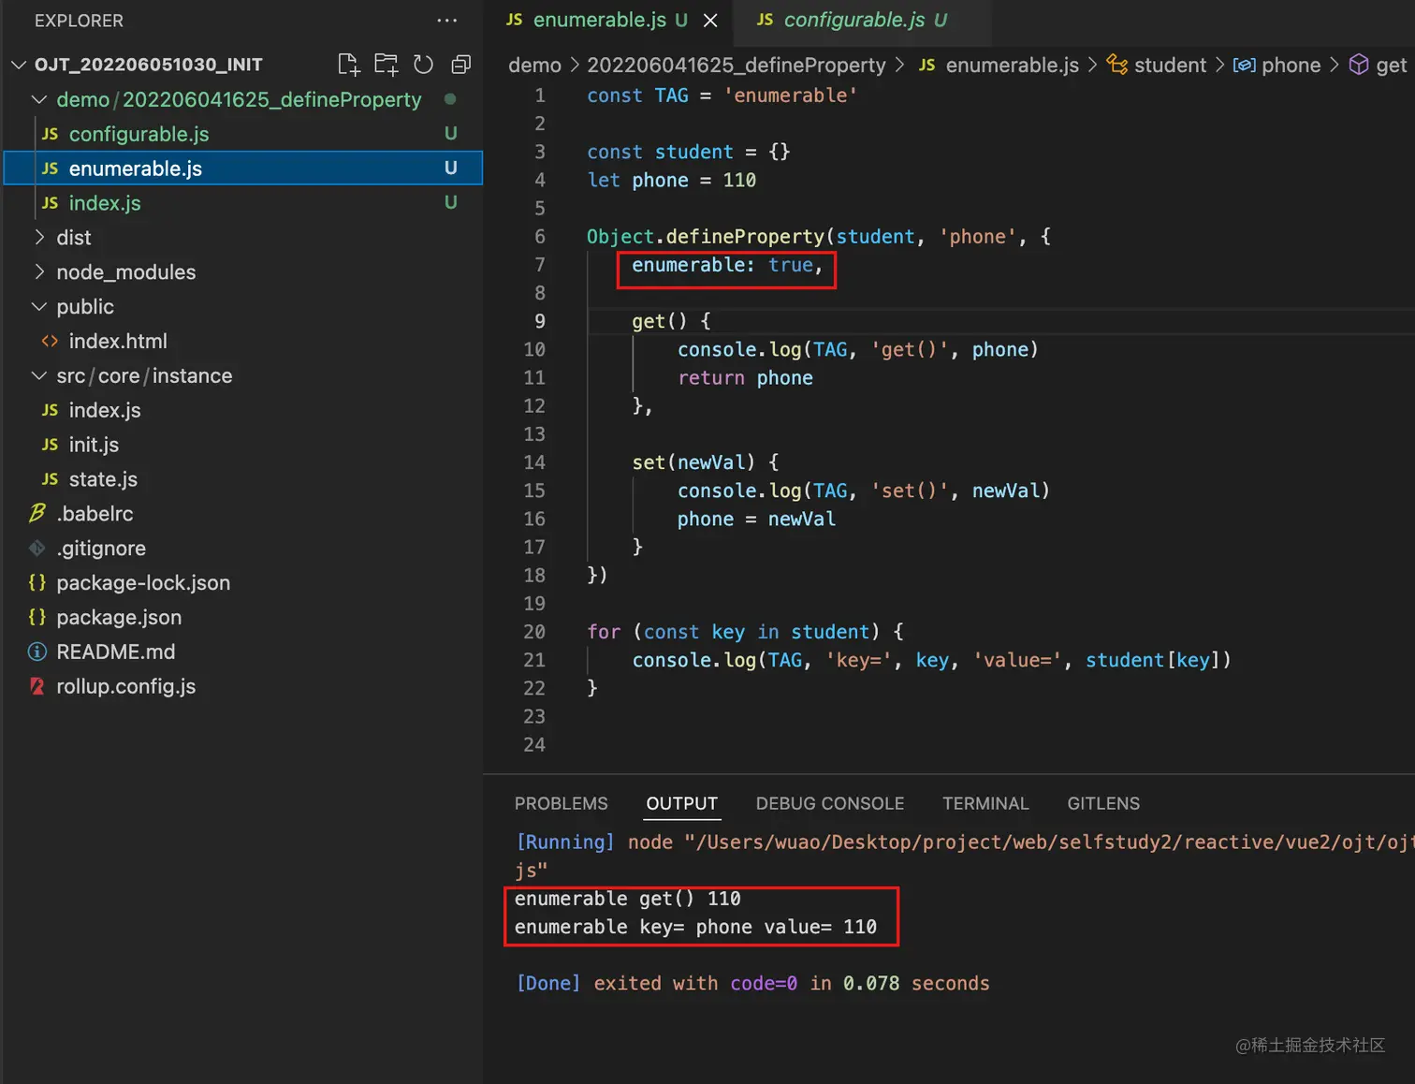The width and height of the screenshot is (1415, 1084).
Task: Open package.json in Explorer
Action: 243,618
